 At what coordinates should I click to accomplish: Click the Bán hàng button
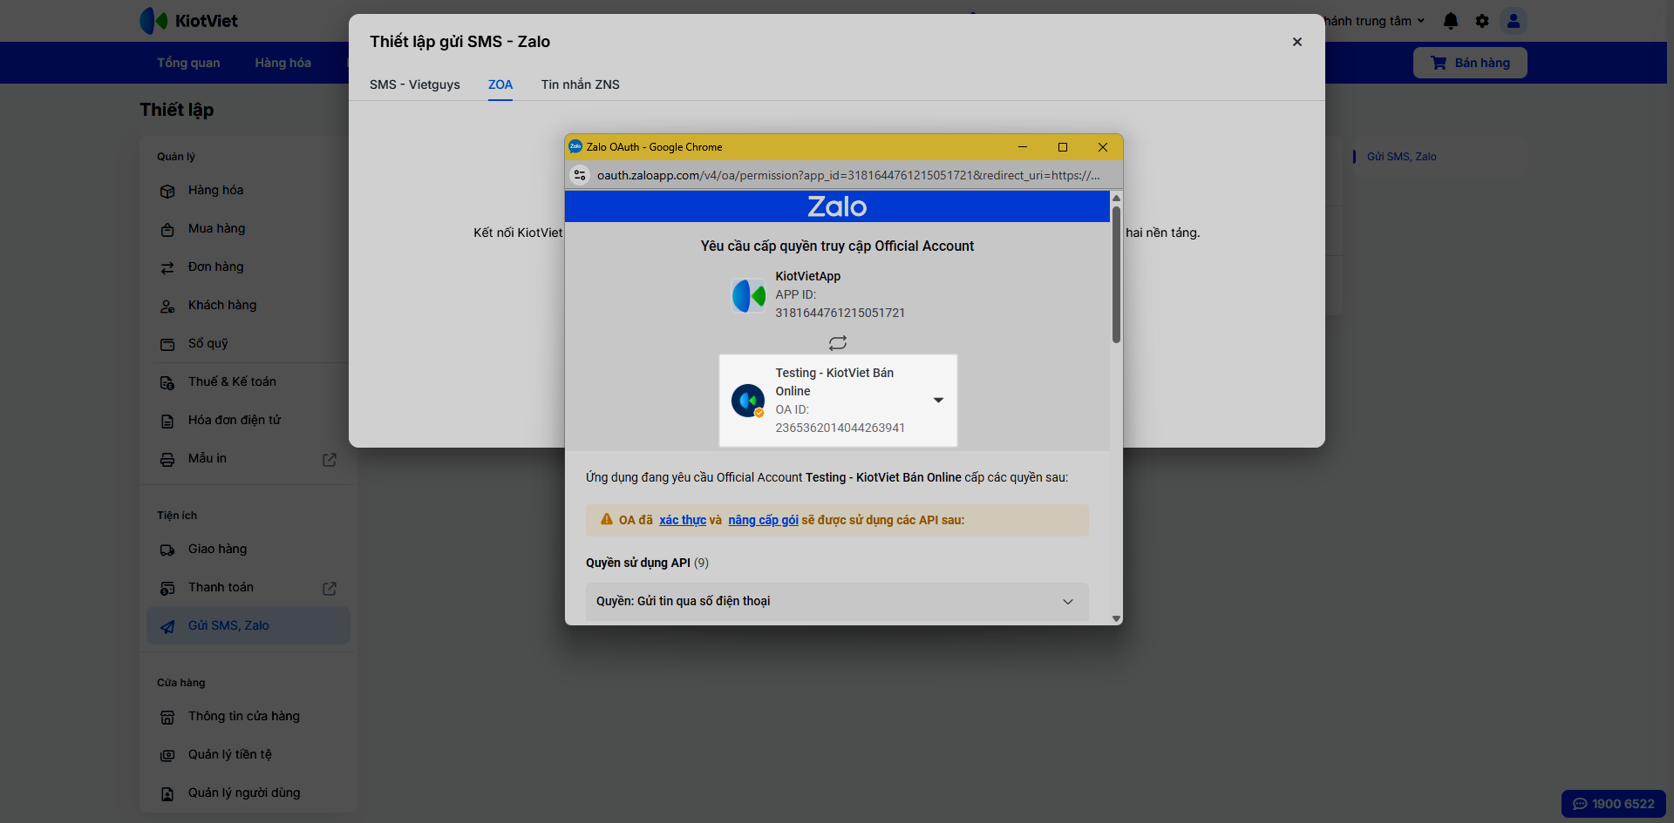[1470, 63]
